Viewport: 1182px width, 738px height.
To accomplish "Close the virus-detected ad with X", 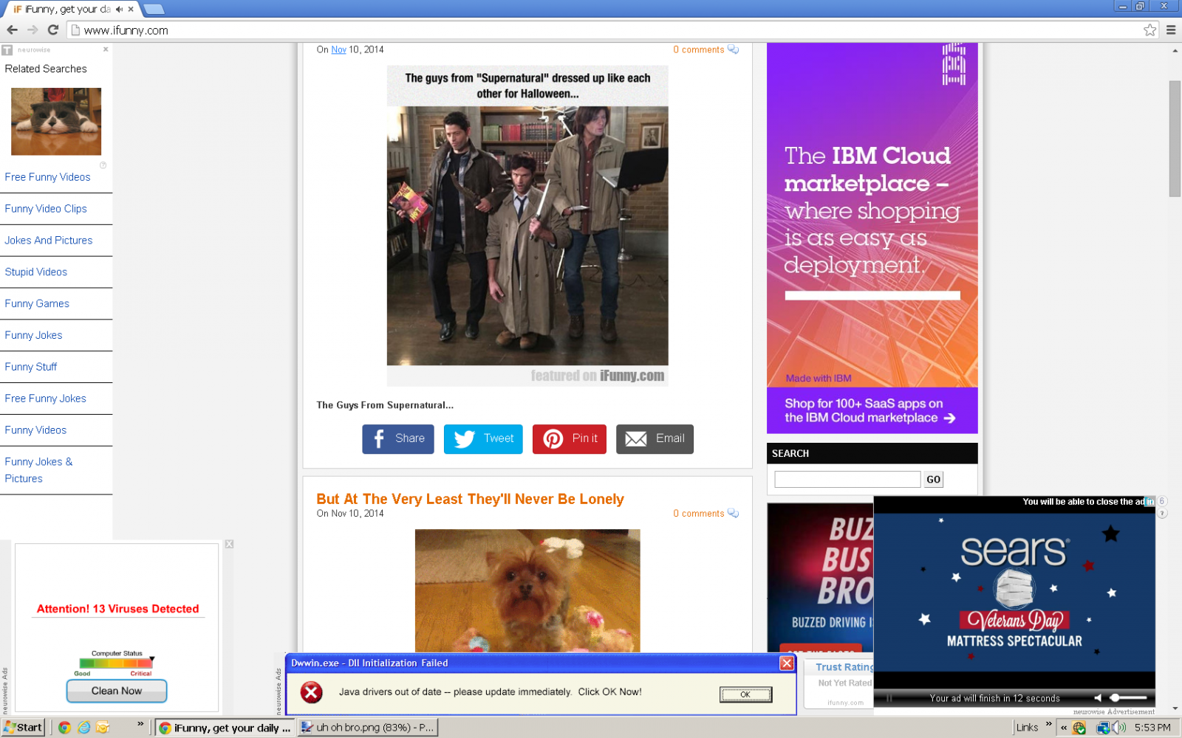I will coord(229,544).
